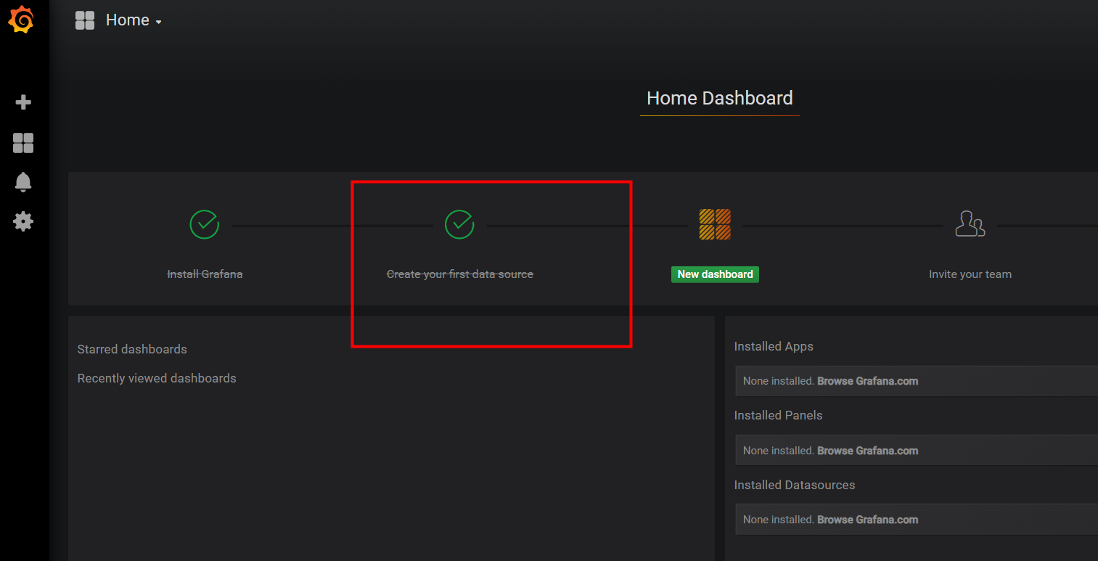This screenshot has width=1098, height=561.
Task: Open the Dashboards icon in sidebar
Action: (23, 143)
